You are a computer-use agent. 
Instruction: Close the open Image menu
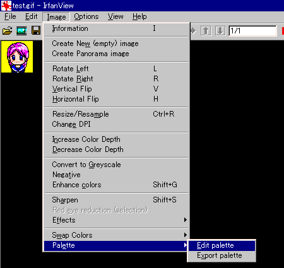click(x=56, y=17)
